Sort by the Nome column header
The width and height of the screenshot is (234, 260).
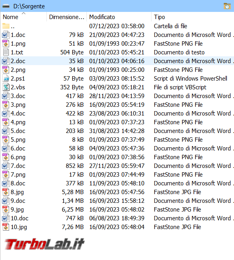pos(23,17)
